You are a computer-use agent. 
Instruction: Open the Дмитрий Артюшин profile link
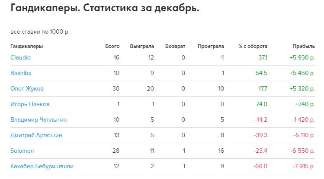coord(36,135)
